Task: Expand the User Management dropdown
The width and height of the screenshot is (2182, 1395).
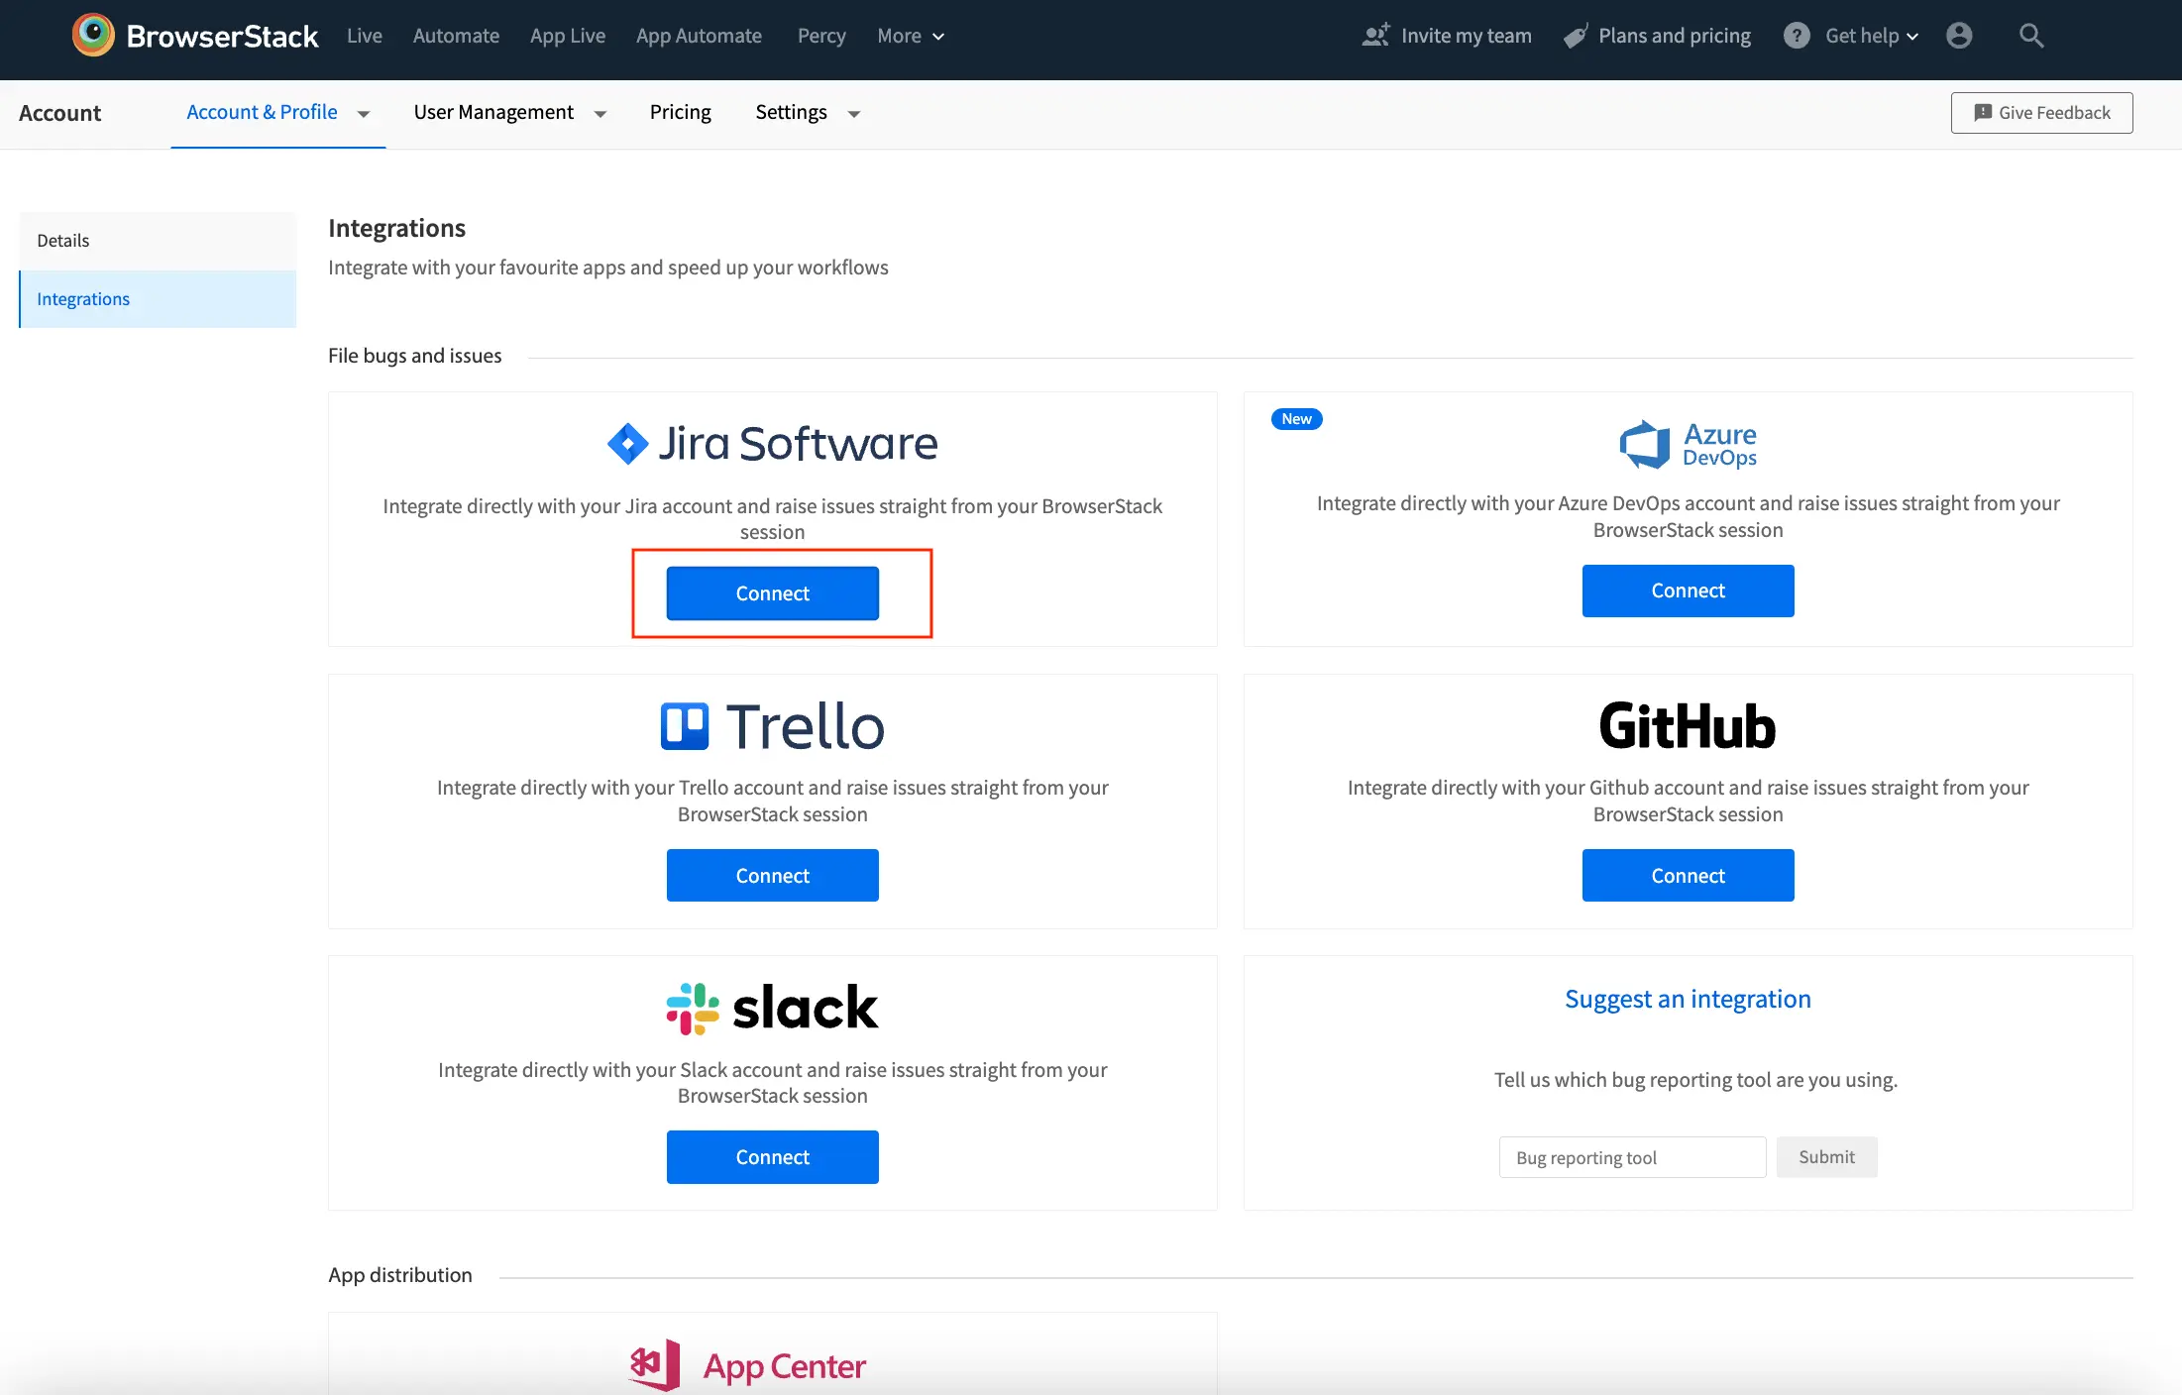Action: 509,113
